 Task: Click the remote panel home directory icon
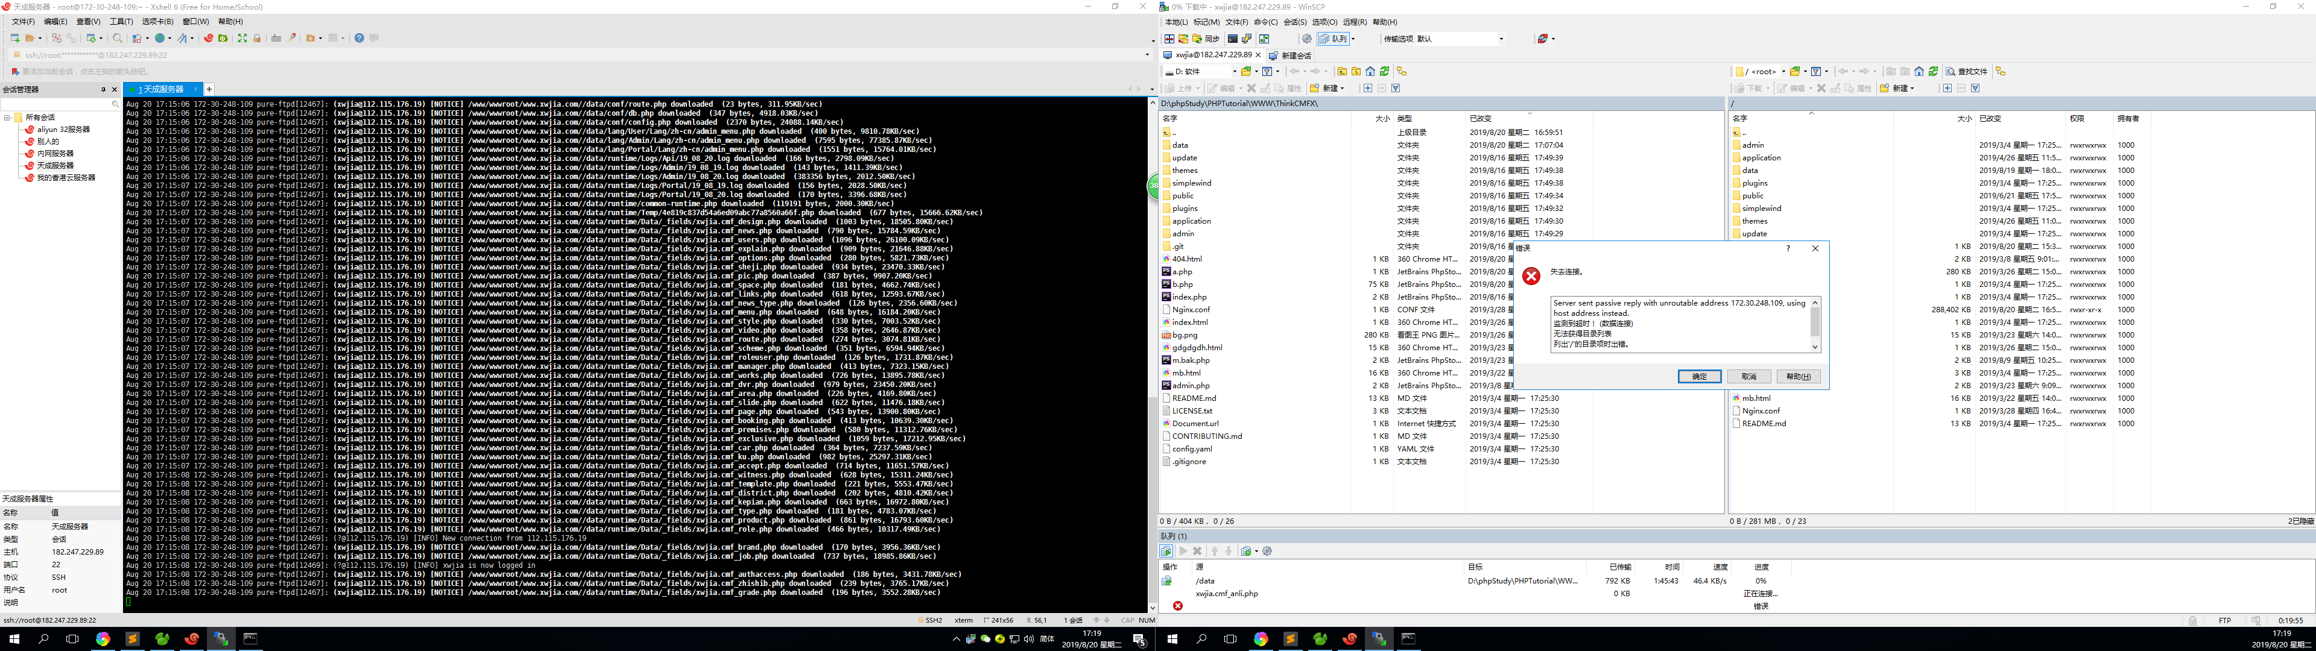1919,71
